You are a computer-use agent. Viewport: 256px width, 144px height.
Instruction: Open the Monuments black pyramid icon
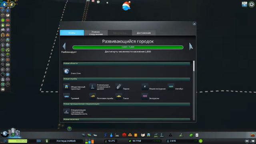[170, 135]
